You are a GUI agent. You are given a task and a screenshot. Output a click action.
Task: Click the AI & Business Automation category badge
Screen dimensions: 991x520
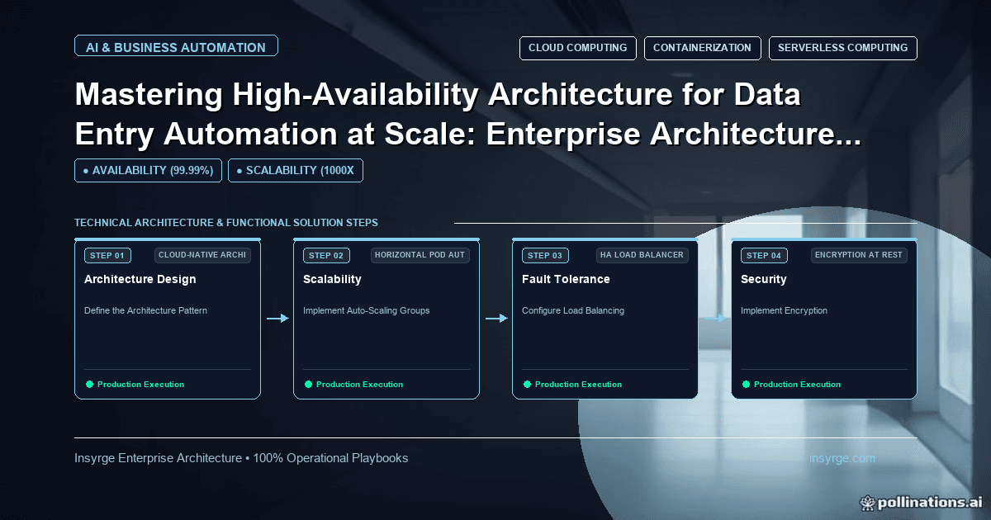click(x=176, y=47)
